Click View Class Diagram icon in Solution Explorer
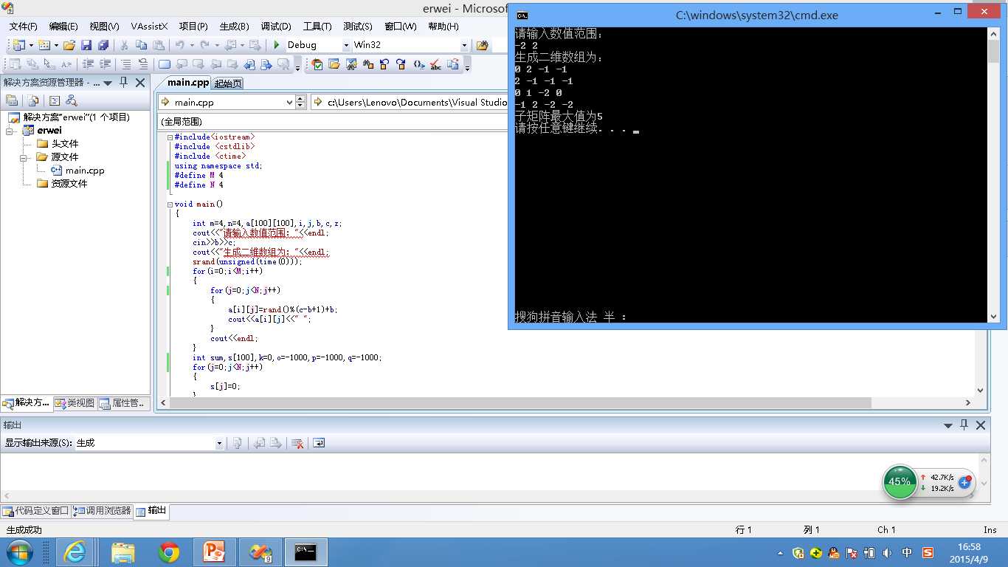 coord(72,100)
